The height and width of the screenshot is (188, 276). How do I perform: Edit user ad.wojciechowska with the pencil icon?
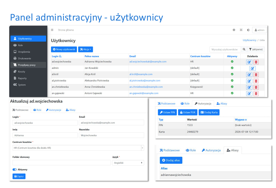[x=249, y=62]
